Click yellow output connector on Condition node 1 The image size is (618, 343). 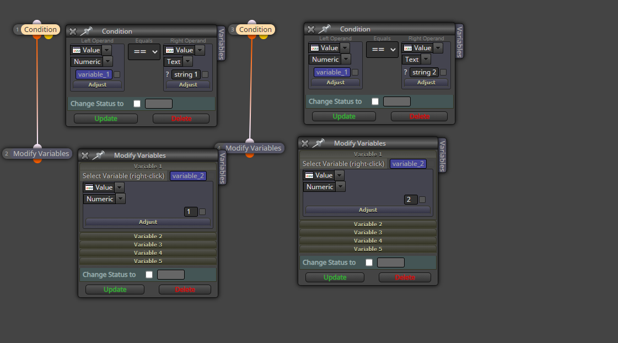tap(49, 36)
